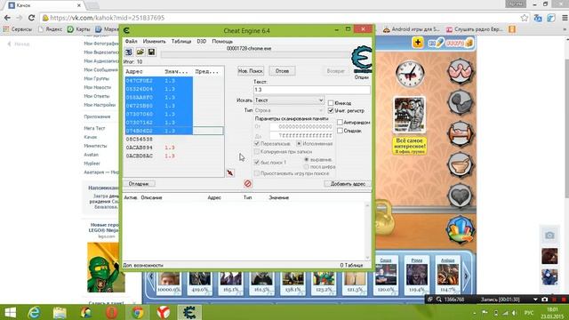Select the flexed bicep round icon

[x=460, y=102]
